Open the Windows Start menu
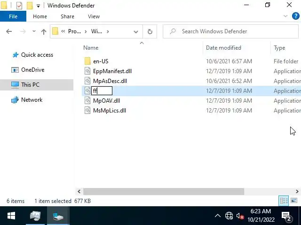This screenshot has height=225, width=301. [x=11, y=216]
